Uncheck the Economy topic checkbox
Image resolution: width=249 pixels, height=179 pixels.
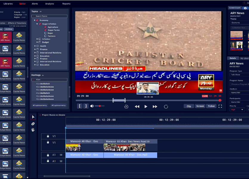point(37,20)
